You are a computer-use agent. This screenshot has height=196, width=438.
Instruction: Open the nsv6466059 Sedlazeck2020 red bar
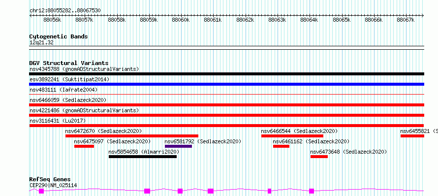point(226,105)
